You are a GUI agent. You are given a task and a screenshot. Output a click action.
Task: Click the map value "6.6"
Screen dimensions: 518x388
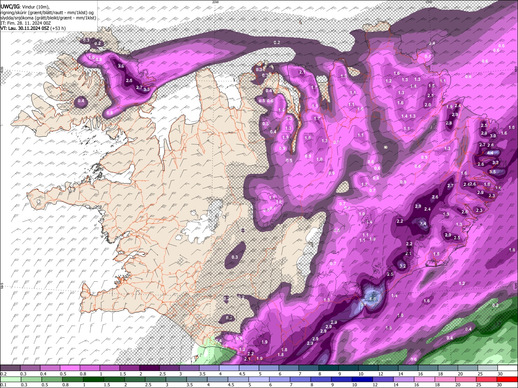pos(373,299)
